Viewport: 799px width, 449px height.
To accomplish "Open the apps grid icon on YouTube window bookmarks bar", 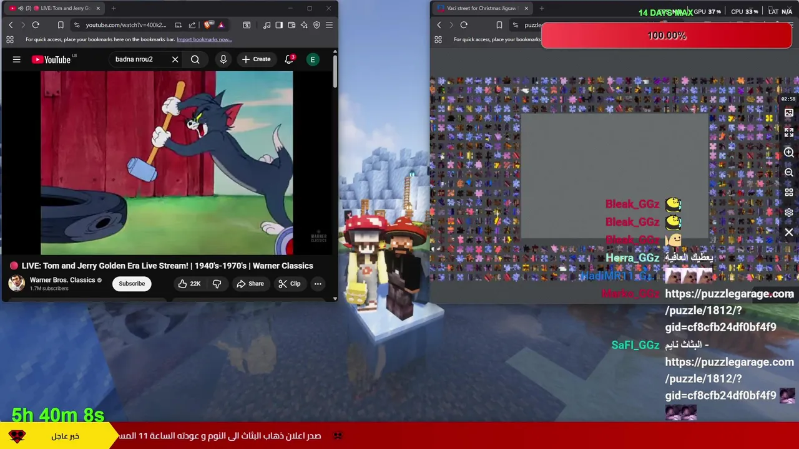I will (x=10, y=39).
